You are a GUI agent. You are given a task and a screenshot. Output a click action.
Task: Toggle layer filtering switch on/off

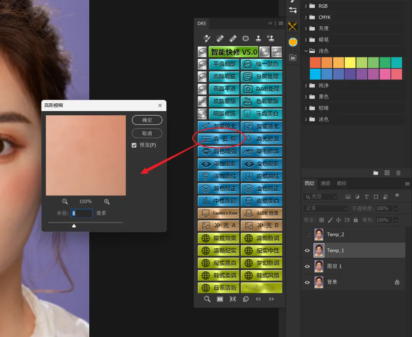(x=397, y=197)
